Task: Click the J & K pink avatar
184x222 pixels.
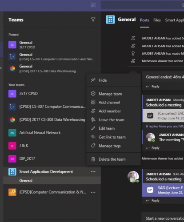Action: coord(12,146)
